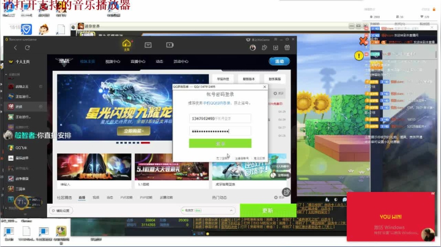Click the blue 活动 button
The height and width of the screenshot is (247, 441).
click(x=279, y=61)
